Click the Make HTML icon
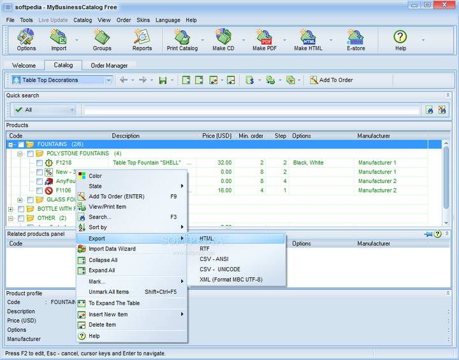The image size is (459, 360). point(308,40)
